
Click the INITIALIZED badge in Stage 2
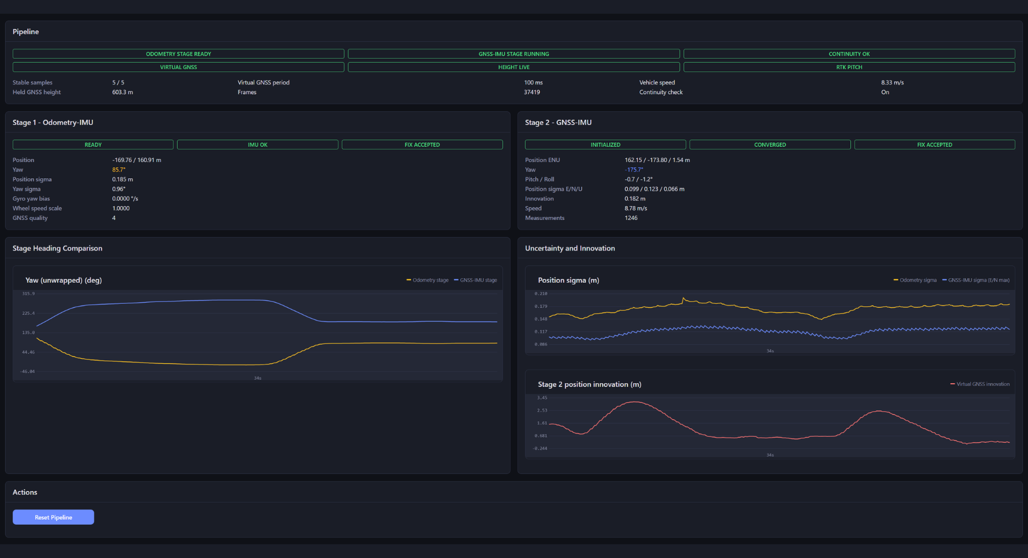(x=605, y=144)
